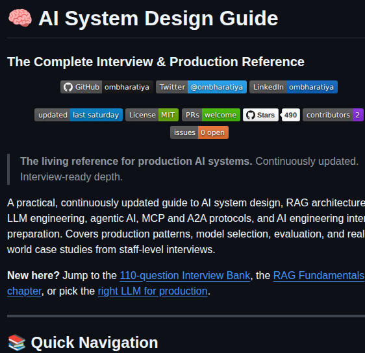365x353 pixels.
Task: Click the issues 0 open badge
Action: (x=199, y=132)
